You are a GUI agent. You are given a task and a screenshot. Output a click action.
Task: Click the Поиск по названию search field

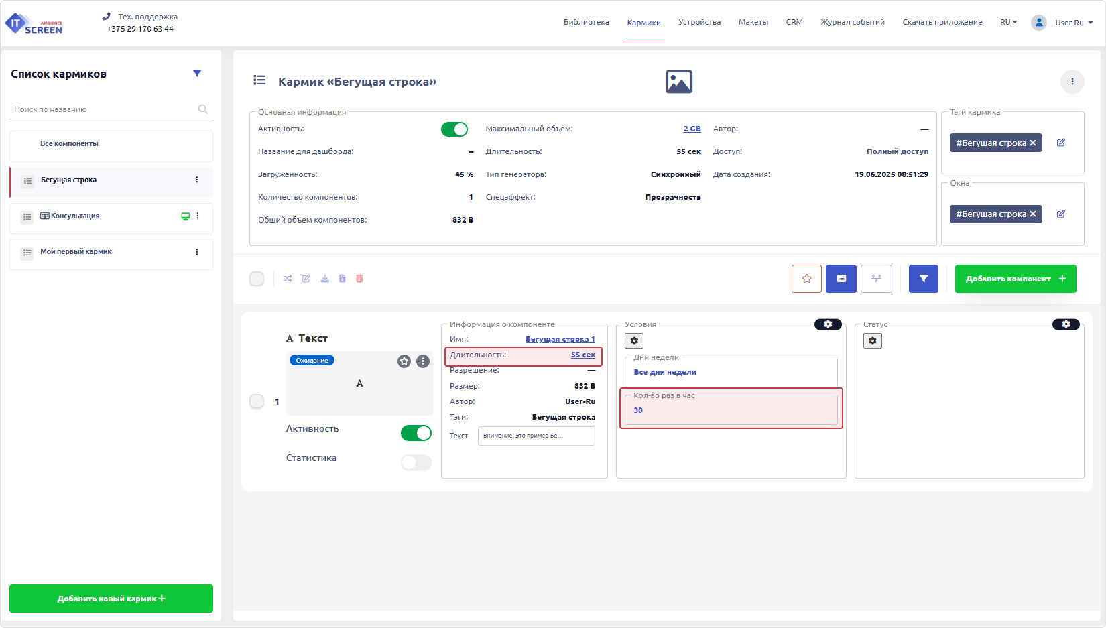(x=104, y=109)
